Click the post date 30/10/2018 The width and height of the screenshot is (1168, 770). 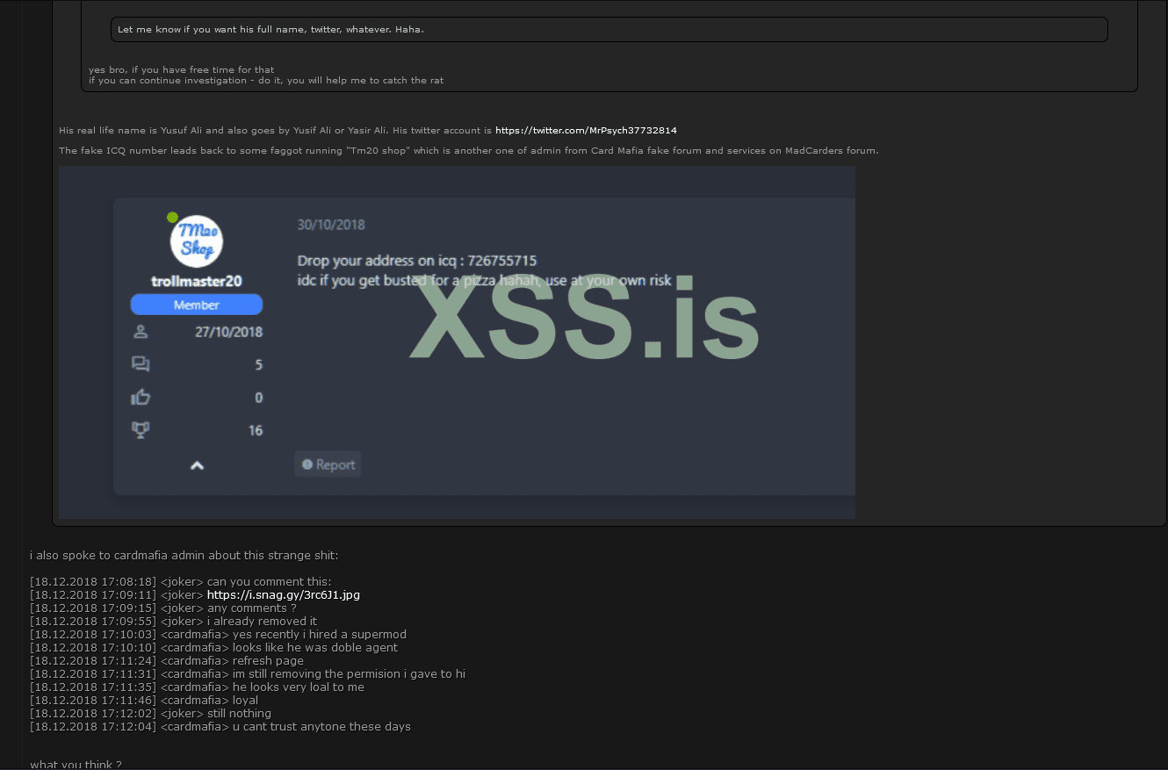click(x=331, y=225)
